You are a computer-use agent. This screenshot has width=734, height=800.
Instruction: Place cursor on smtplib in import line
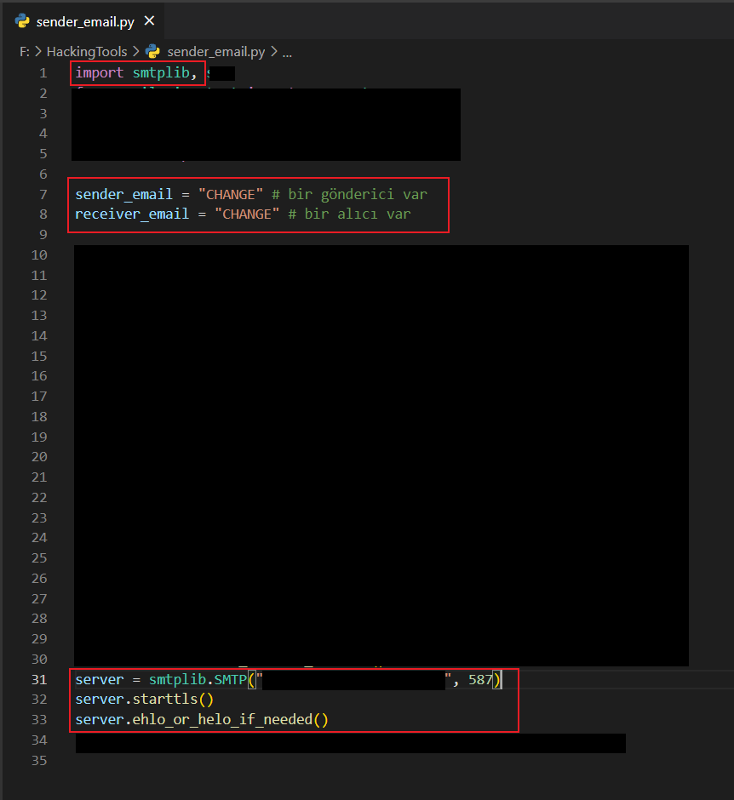point(161,73)
